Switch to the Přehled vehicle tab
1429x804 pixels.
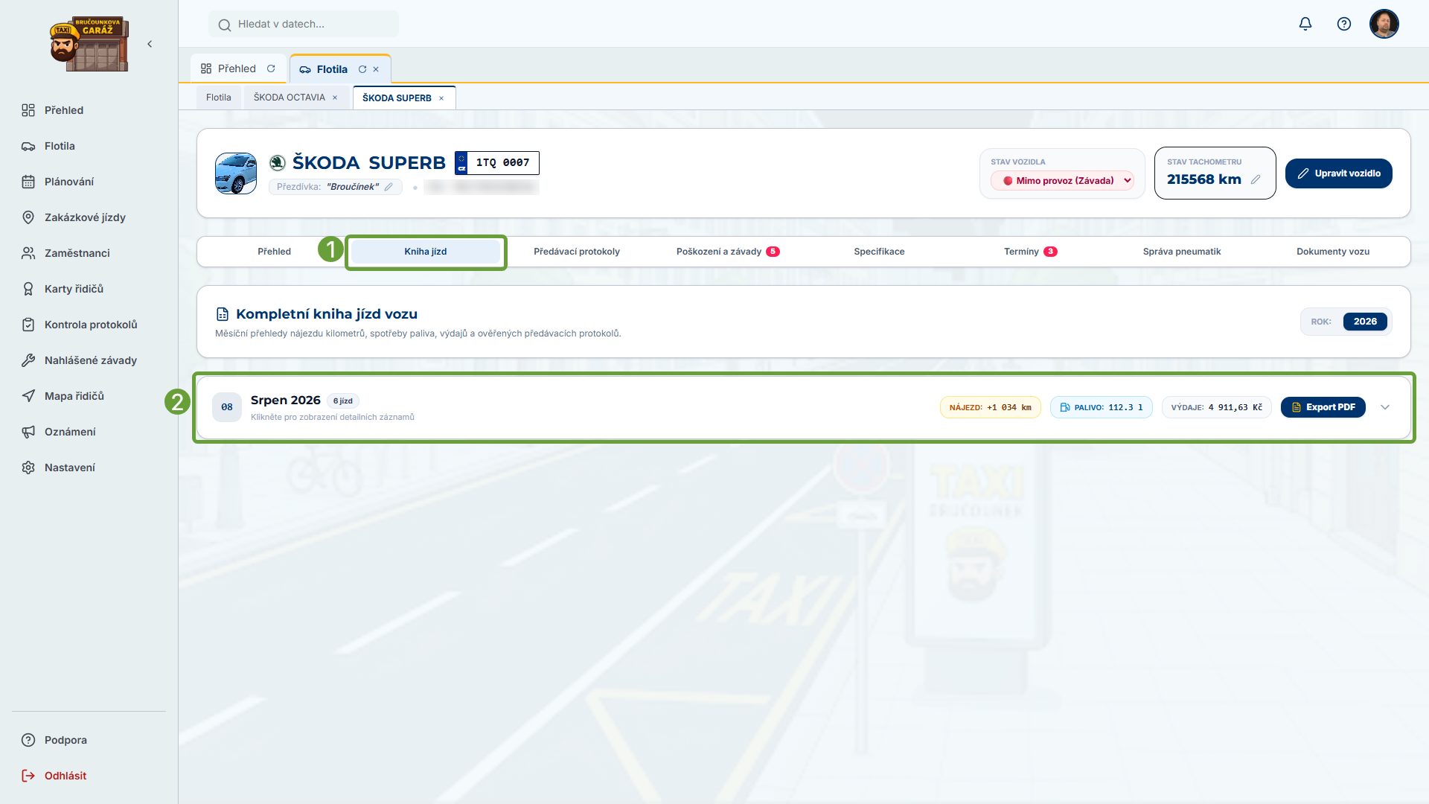274,252
